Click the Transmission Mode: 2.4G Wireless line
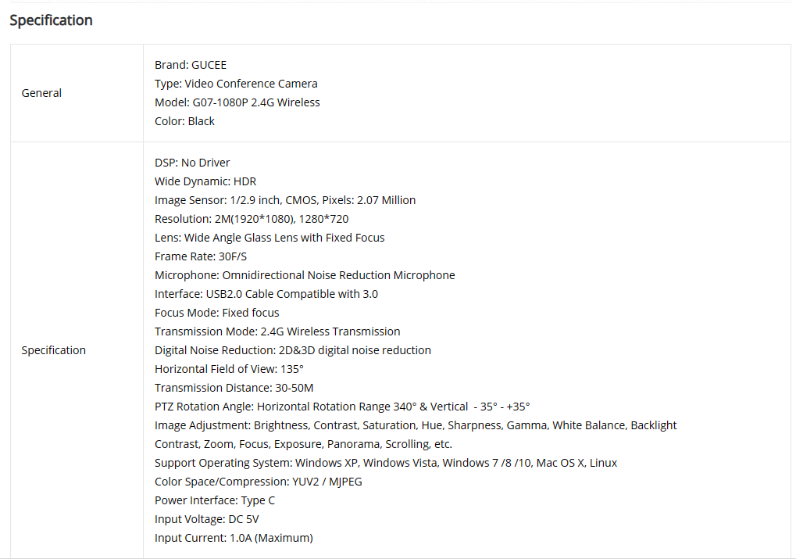796x559 pixels. coord(277,331)
